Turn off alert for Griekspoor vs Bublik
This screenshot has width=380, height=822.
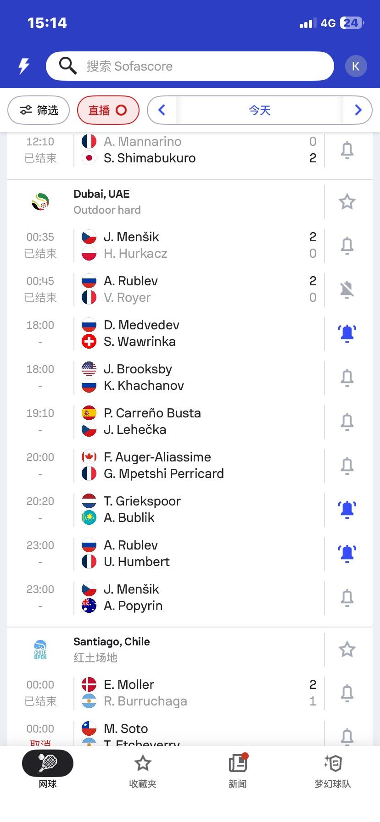coord(347,509)
